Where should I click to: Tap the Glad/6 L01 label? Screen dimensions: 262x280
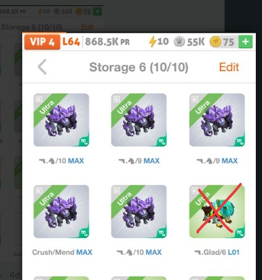[217, 252]
